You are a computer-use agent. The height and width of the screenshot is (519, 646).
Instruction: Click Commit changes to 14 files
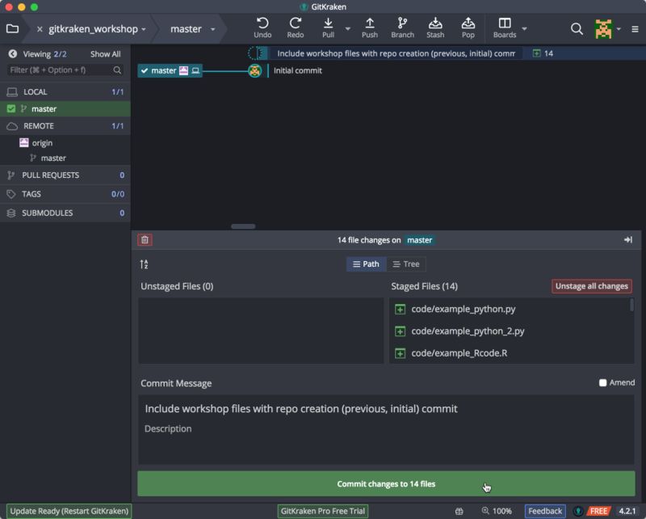pyautogui.click(x=388, y=483)
